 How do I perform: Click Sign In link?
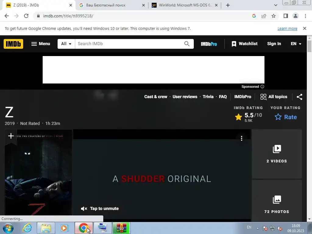click(x=274, y=44)
